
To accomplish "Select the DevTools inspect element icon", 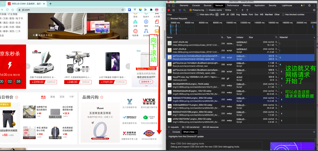I will (169, 6).
